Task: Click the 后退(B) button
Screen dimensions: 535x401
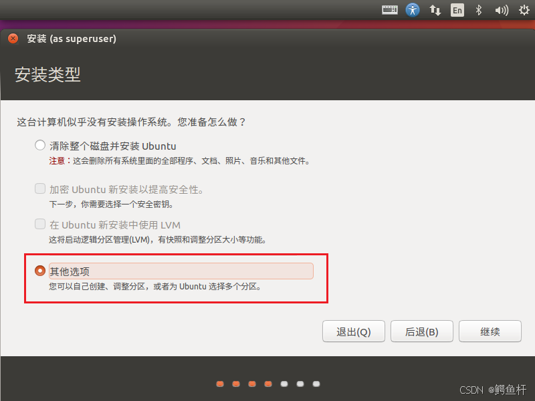Action: [422, 331]
